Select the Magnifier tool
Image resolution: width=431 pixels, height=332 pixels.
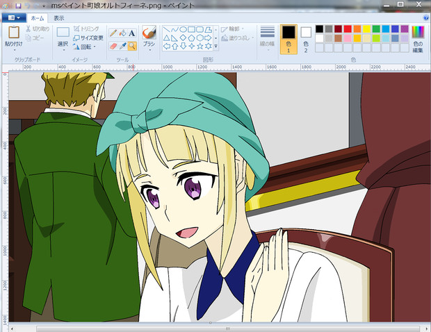point(132,46)
